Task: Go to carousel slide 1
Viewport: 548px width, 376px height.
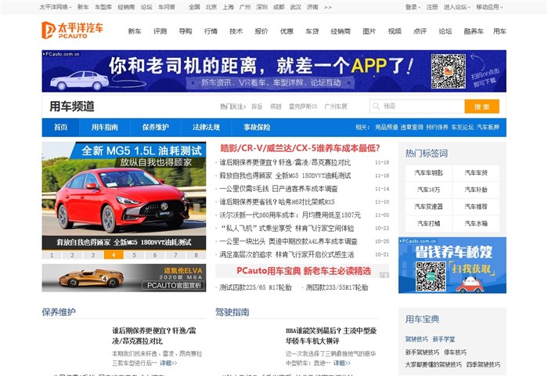Action: 52,255
